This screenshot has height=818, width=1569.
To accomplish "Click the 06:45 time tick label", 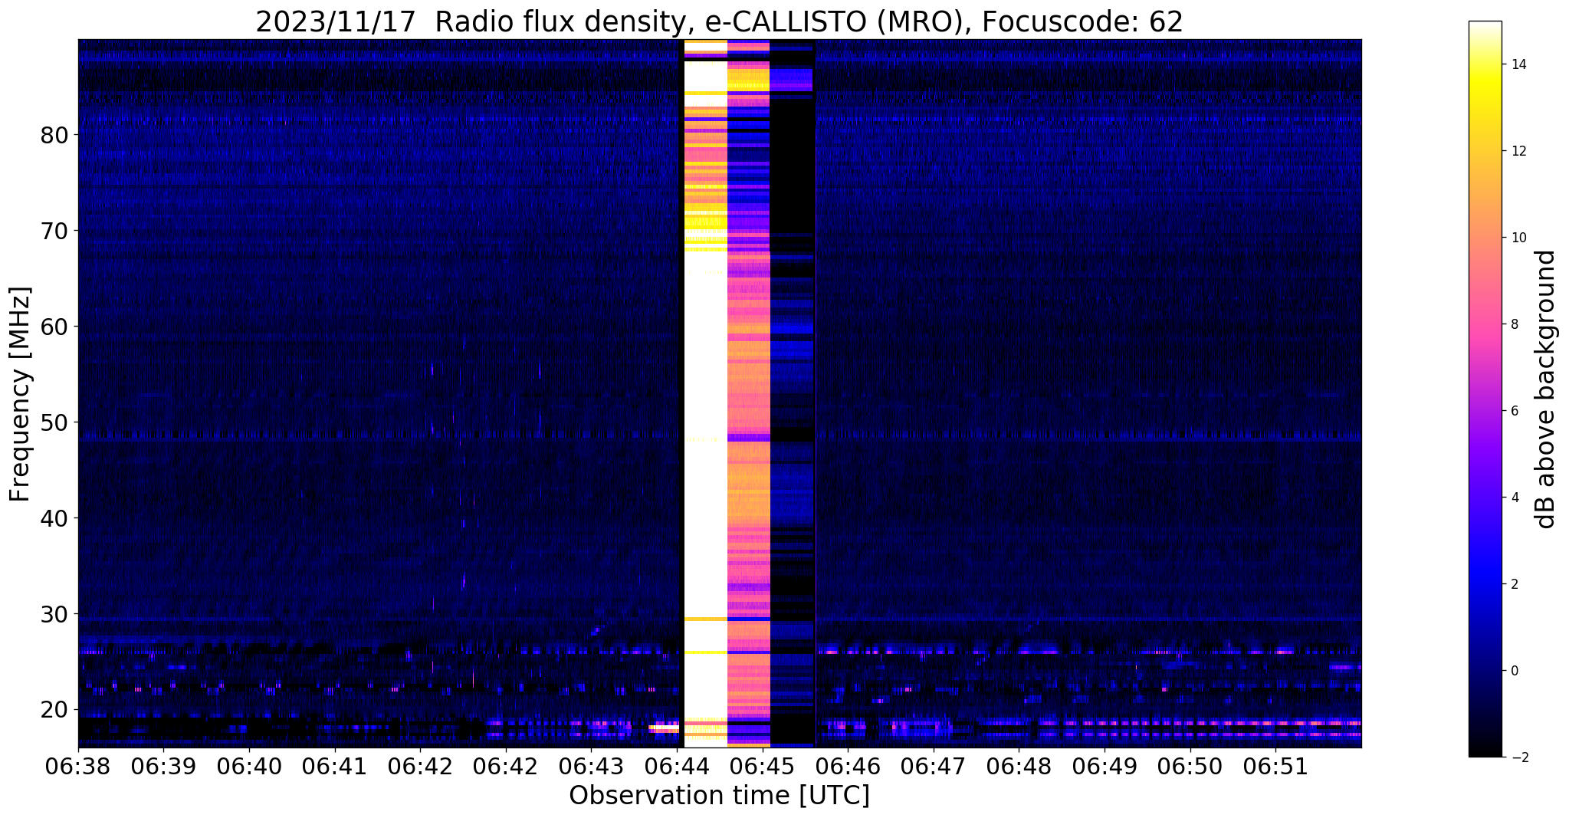I will [x=763, y=766].
